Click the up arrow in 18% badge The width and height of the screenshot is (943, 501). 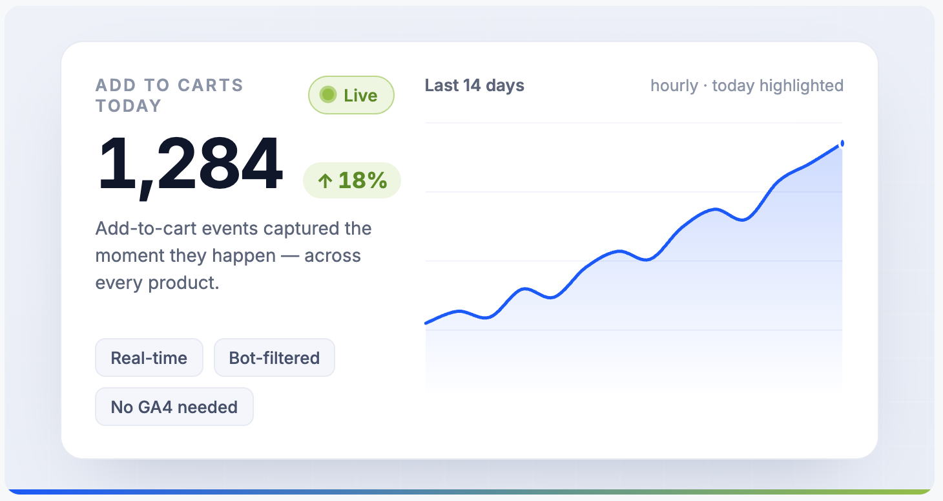[326, 181]
